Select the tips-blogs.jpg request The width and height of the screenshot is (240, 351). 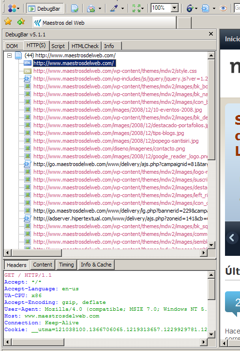coord(108,133)
